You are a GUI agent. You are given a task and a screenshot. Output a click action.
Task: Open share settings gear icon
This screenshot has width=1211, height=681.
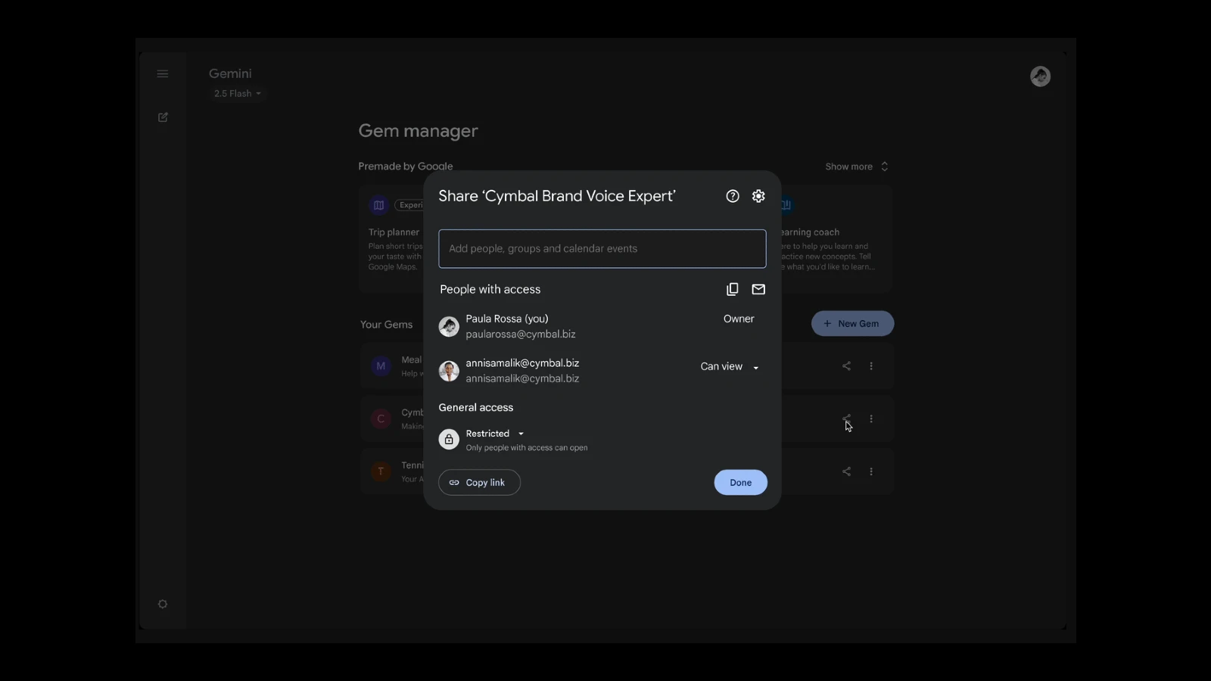758,196
